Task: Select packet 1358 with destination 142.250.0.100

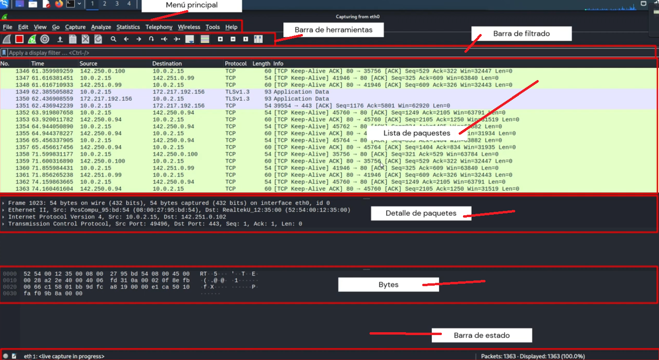Action: pyautogui.click(x=328, y=154)
